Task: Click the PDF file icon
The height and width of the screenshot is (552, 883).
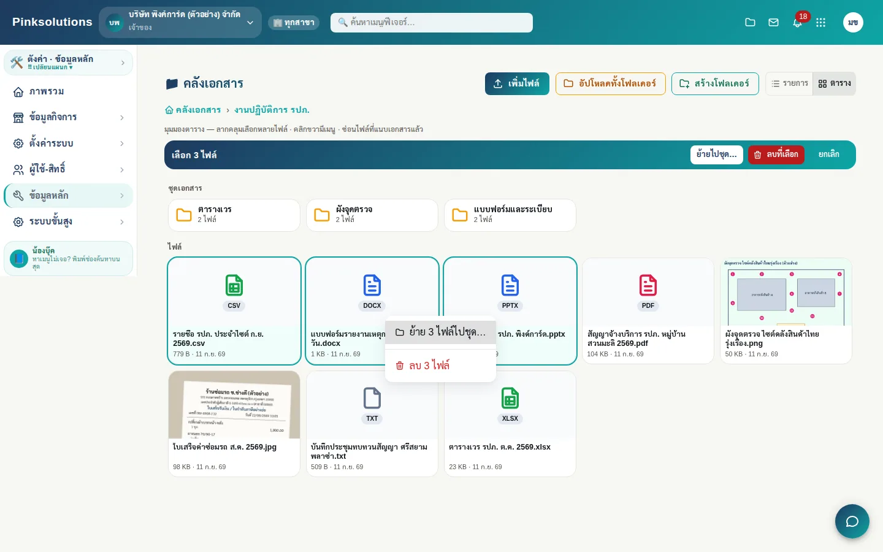Action: [648, 285]
